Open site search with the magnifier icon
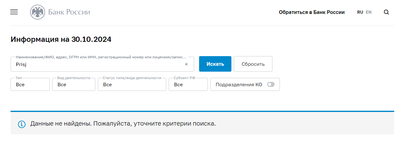 pyautogui.click(x=386, y=12)
